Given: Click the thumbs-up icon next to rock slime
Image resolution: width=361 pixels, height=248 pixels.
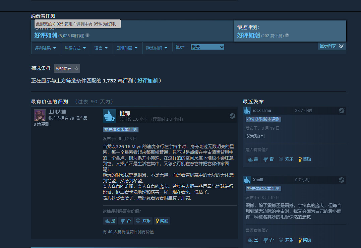Looking at the screenshot, I should tap(247, 111).
